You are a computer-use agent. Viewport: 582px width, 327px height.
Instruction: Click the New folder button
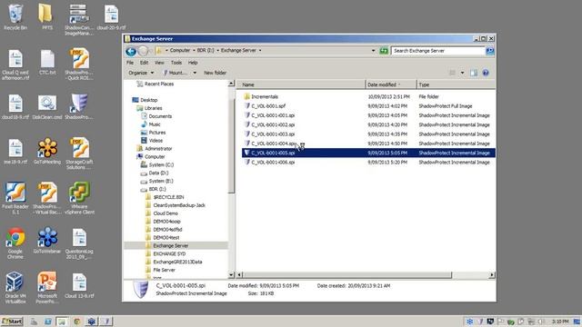pos(215,73)
